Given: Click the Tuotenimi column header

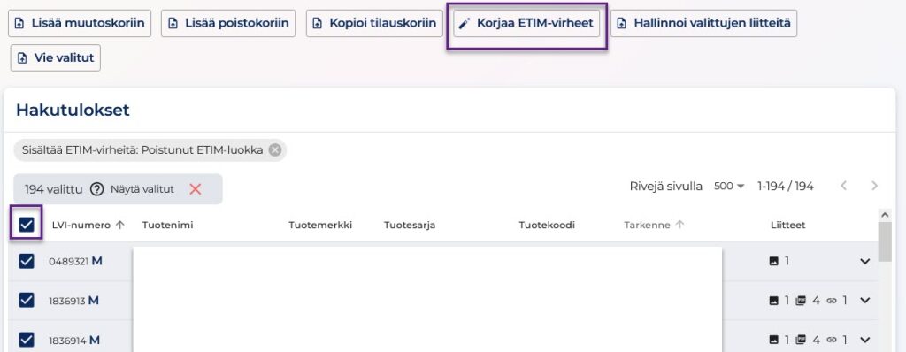Looking at the screenshot, I should click(x=167, y=226).
